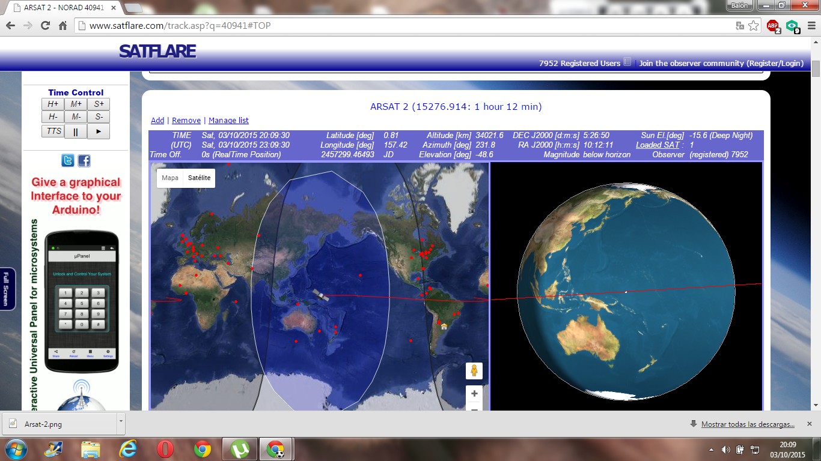Click the ARSAT 2 title heading

pyautogui.click(x=456, y=107)
